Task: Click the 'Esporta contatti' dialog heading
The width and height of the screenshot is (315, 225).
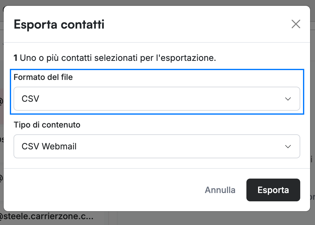Action: [59, 25]
